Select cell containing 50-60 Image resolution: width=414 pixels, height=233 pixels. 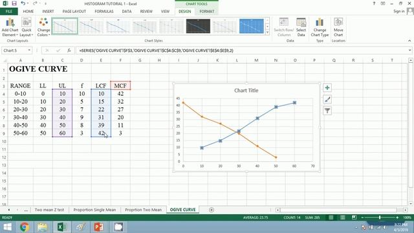(20, 133)
